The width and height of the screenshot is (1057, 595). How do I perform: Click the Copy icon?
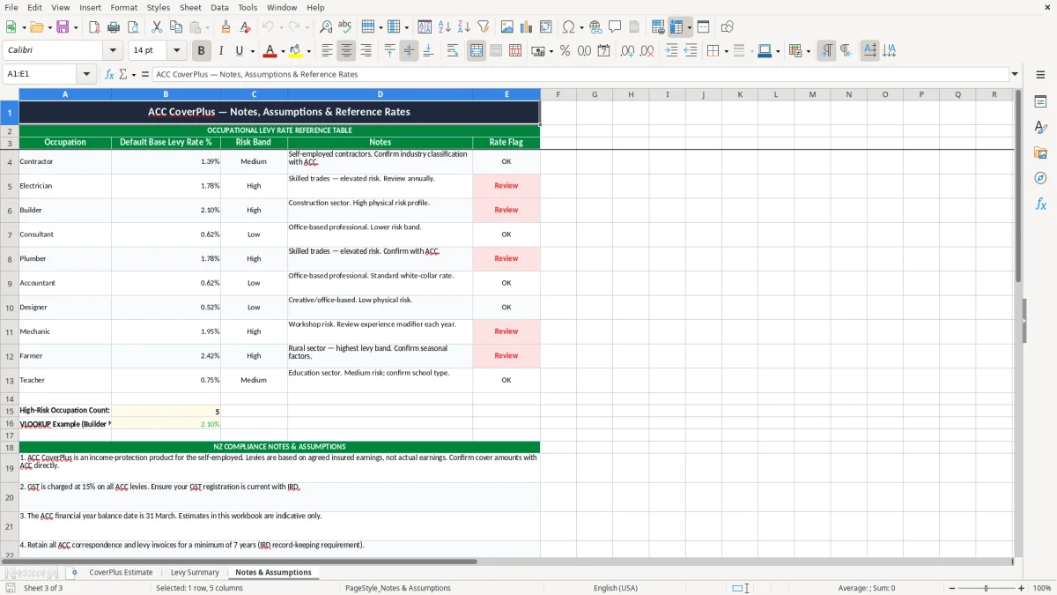point(175,27)
